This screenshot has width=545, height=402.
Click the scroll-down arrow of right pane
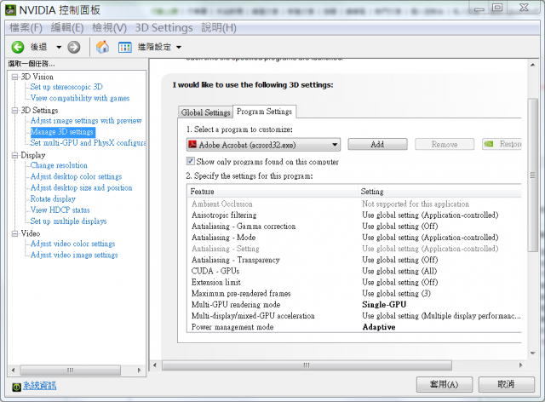coord(532,353)
